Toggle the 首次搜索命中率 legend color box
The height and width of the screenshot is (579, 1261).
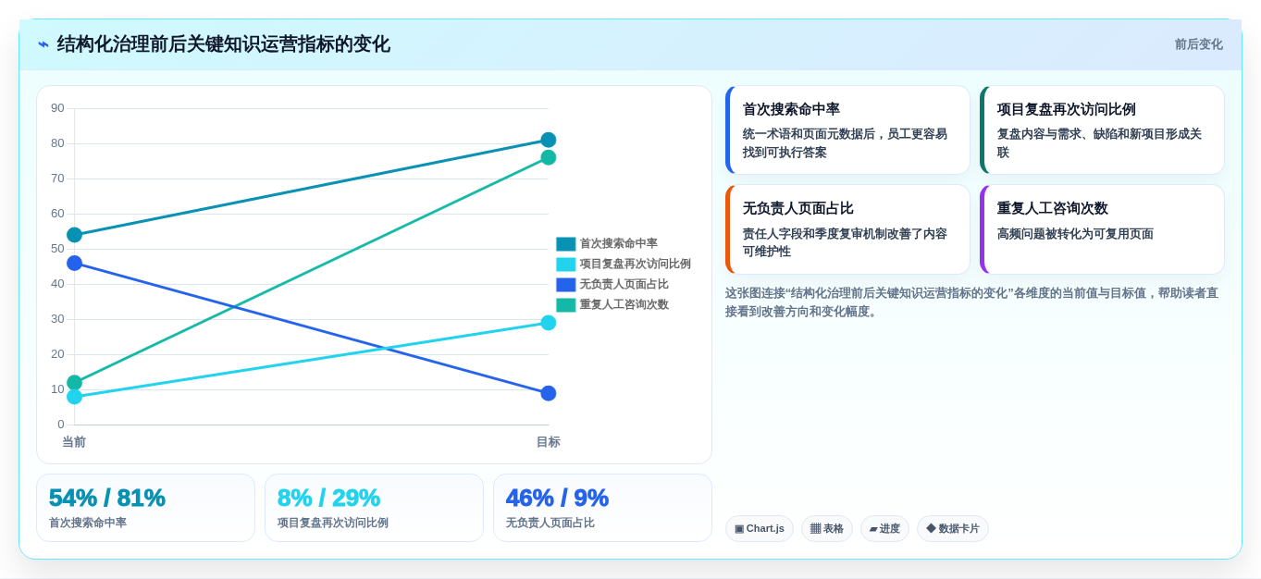565,244
